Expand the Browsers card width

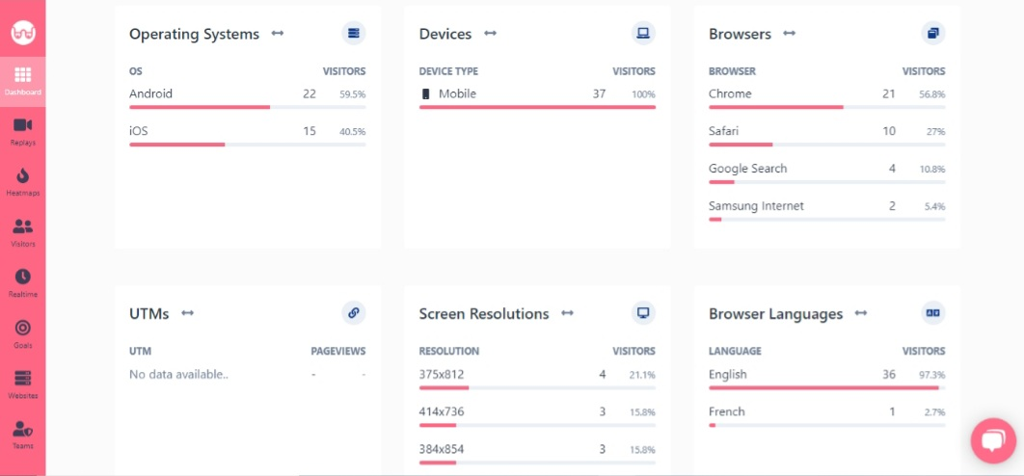point(790,34)
